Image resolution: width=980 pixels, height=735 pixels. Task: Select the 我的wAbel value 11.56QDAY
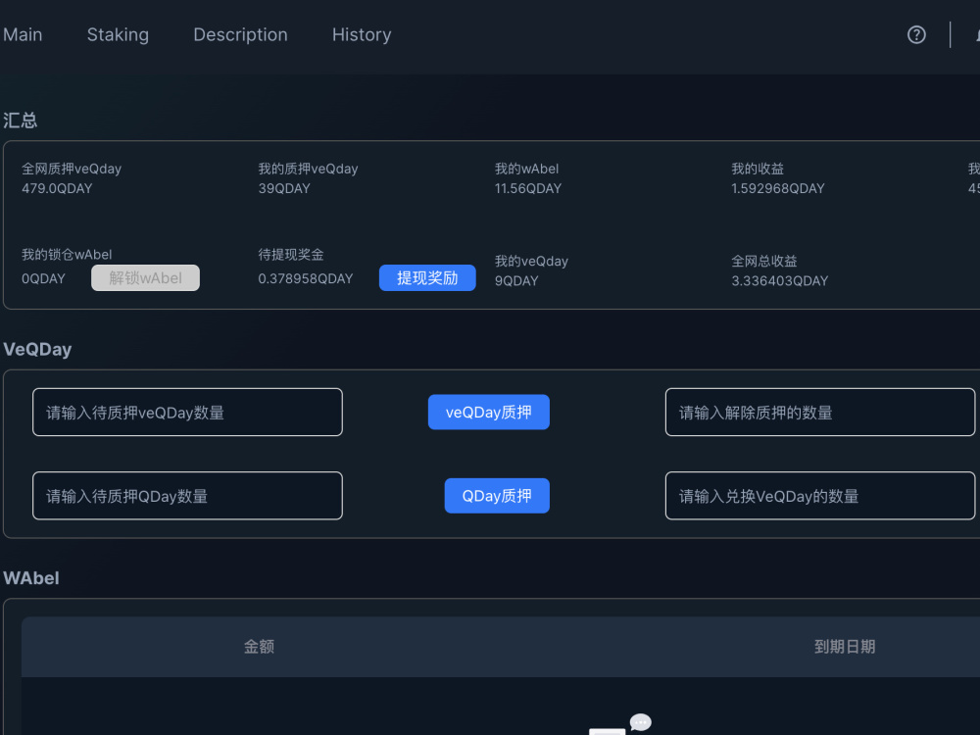click(528, 188)
